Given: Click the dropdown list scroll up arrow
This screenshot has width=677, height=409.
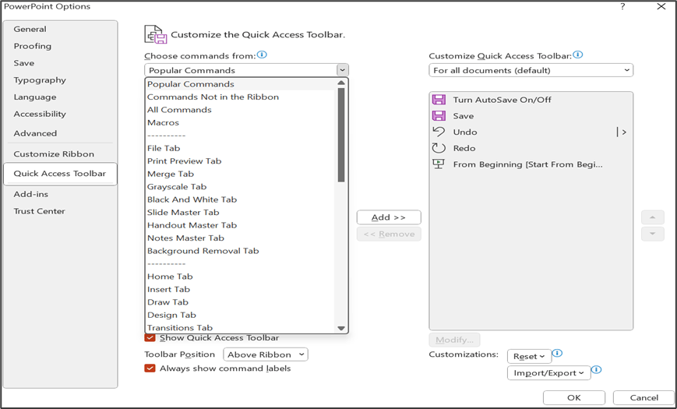Looking at the screenshot, I should 341,83.
